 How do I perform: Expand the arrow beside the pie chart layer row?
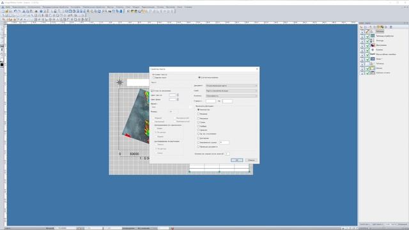coord(362,45)
